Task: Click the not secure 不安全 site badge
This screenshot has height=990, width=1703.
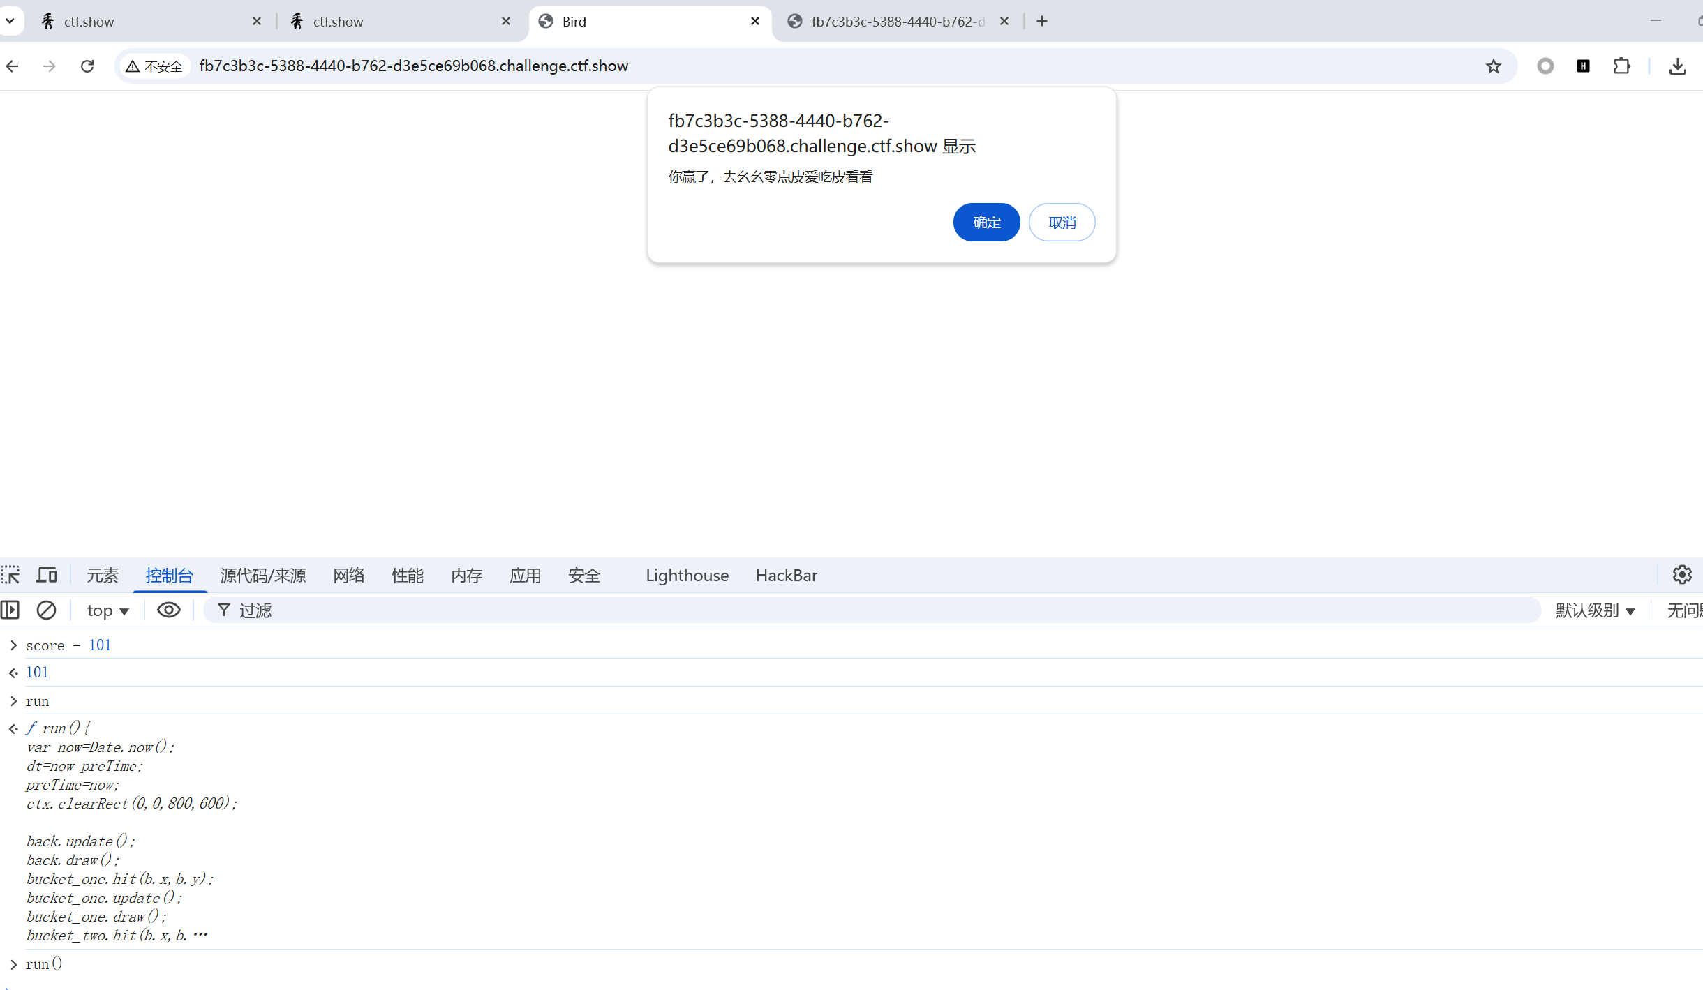Action: 154,66
